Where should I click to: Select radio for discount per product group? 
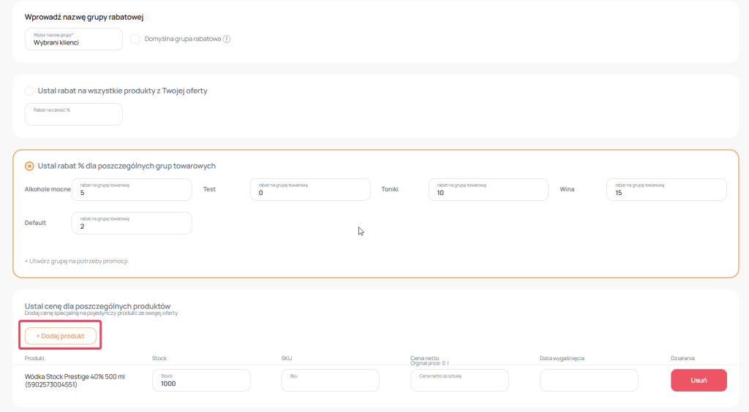[x=29, y=166]
